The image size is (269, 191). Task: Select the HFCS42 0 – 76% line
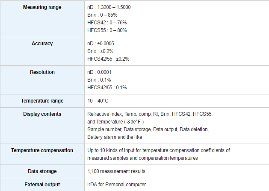107,23
